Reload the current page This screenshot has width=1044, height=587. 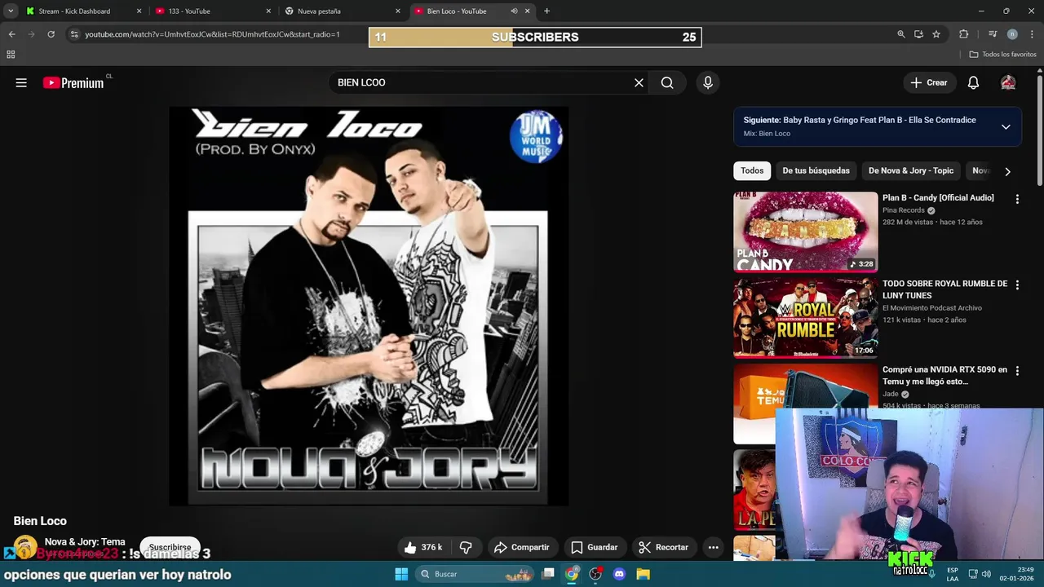(51, 34)
